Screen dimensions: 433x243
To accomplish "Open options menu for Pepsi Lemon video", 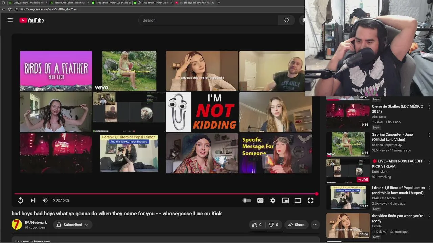I will pyautogui.click(x=429, y=188).
